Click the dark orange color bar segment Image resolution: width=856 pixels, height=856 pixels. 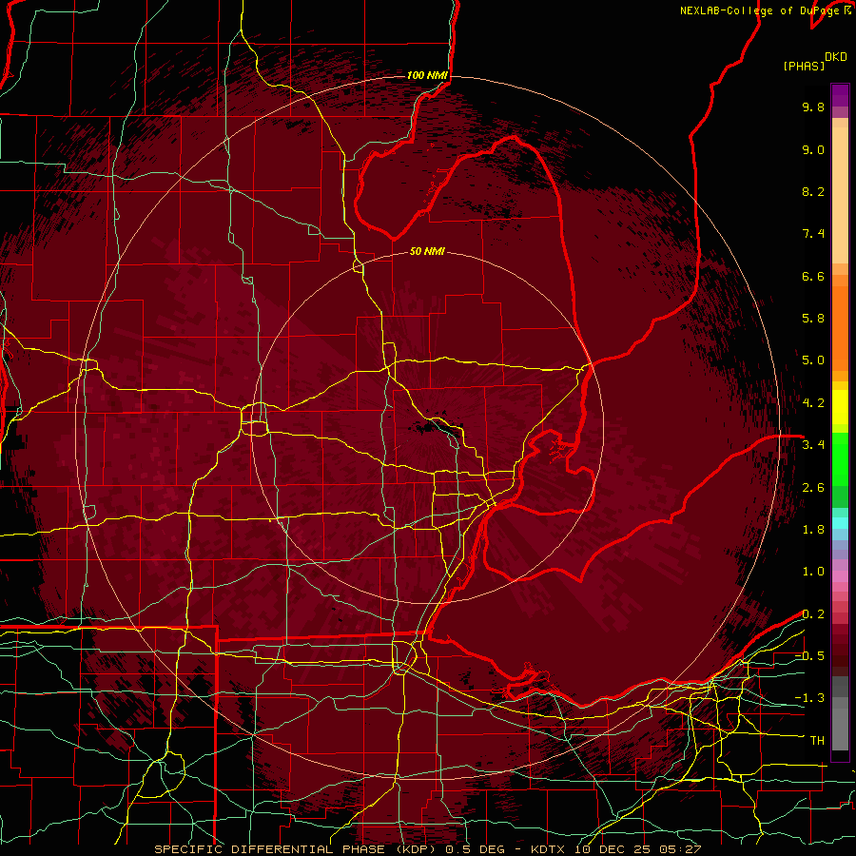pos(840,327)
